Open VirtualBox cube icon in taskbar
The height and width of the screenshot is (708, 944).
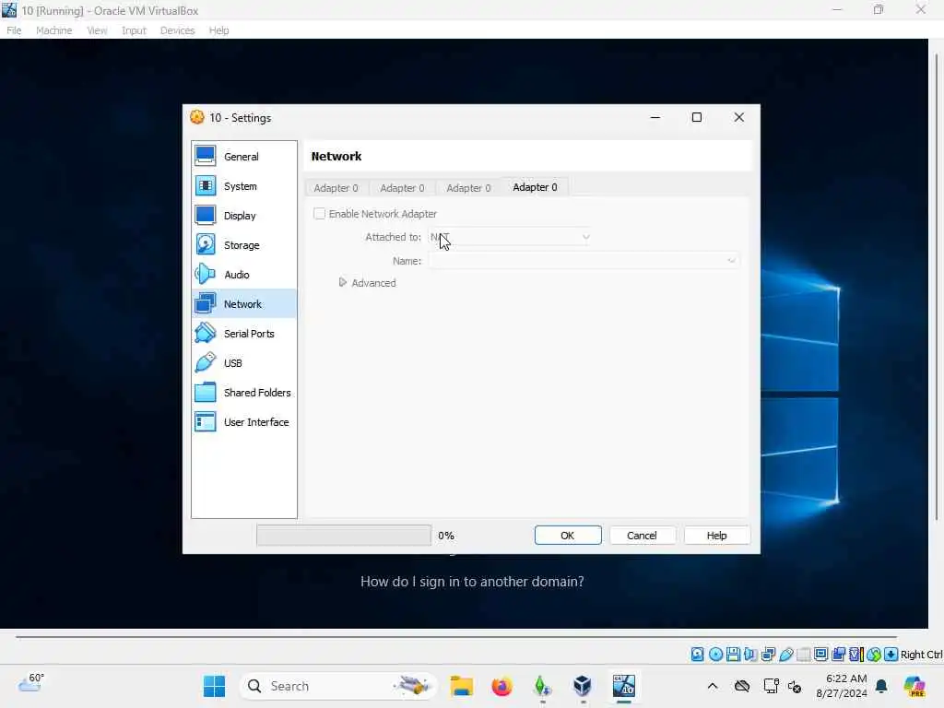(583, 686)
